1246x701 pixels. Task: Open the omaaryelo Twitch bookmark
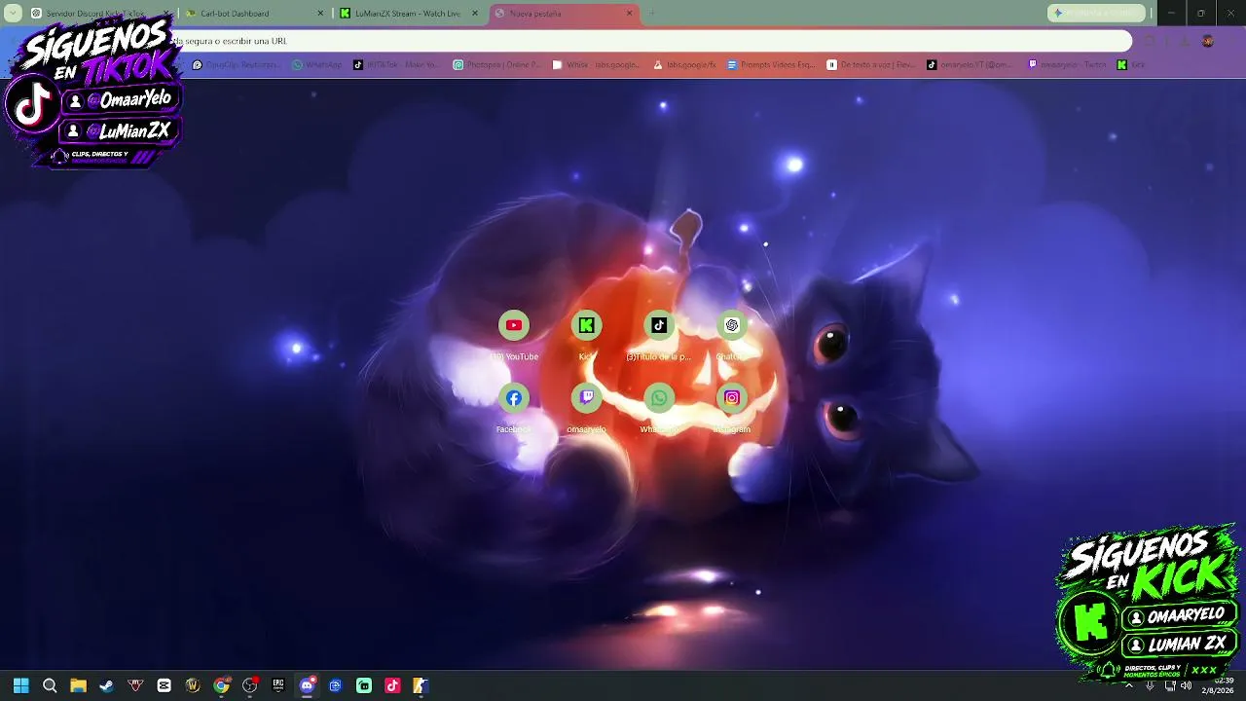1068,65
